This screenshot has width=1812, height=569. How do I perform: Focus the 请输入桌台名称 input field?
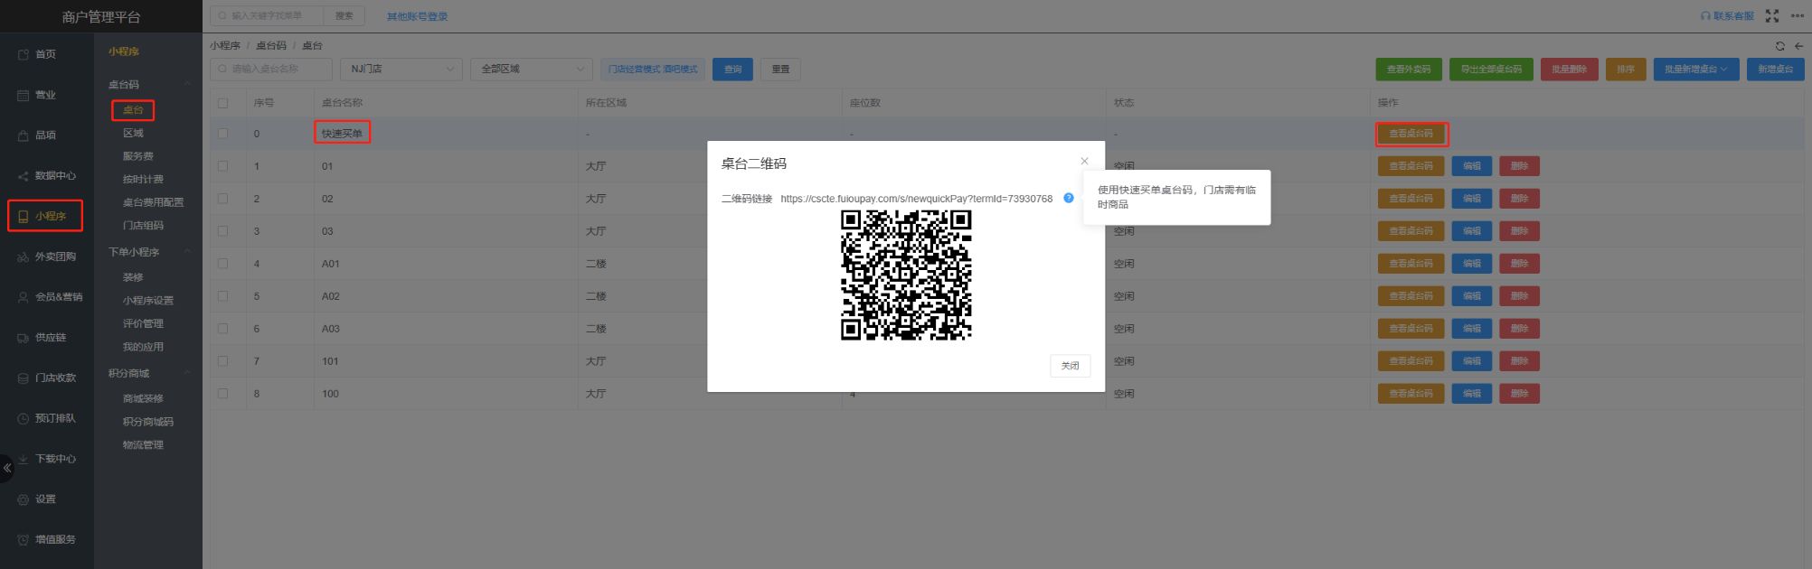coord(271,69)
